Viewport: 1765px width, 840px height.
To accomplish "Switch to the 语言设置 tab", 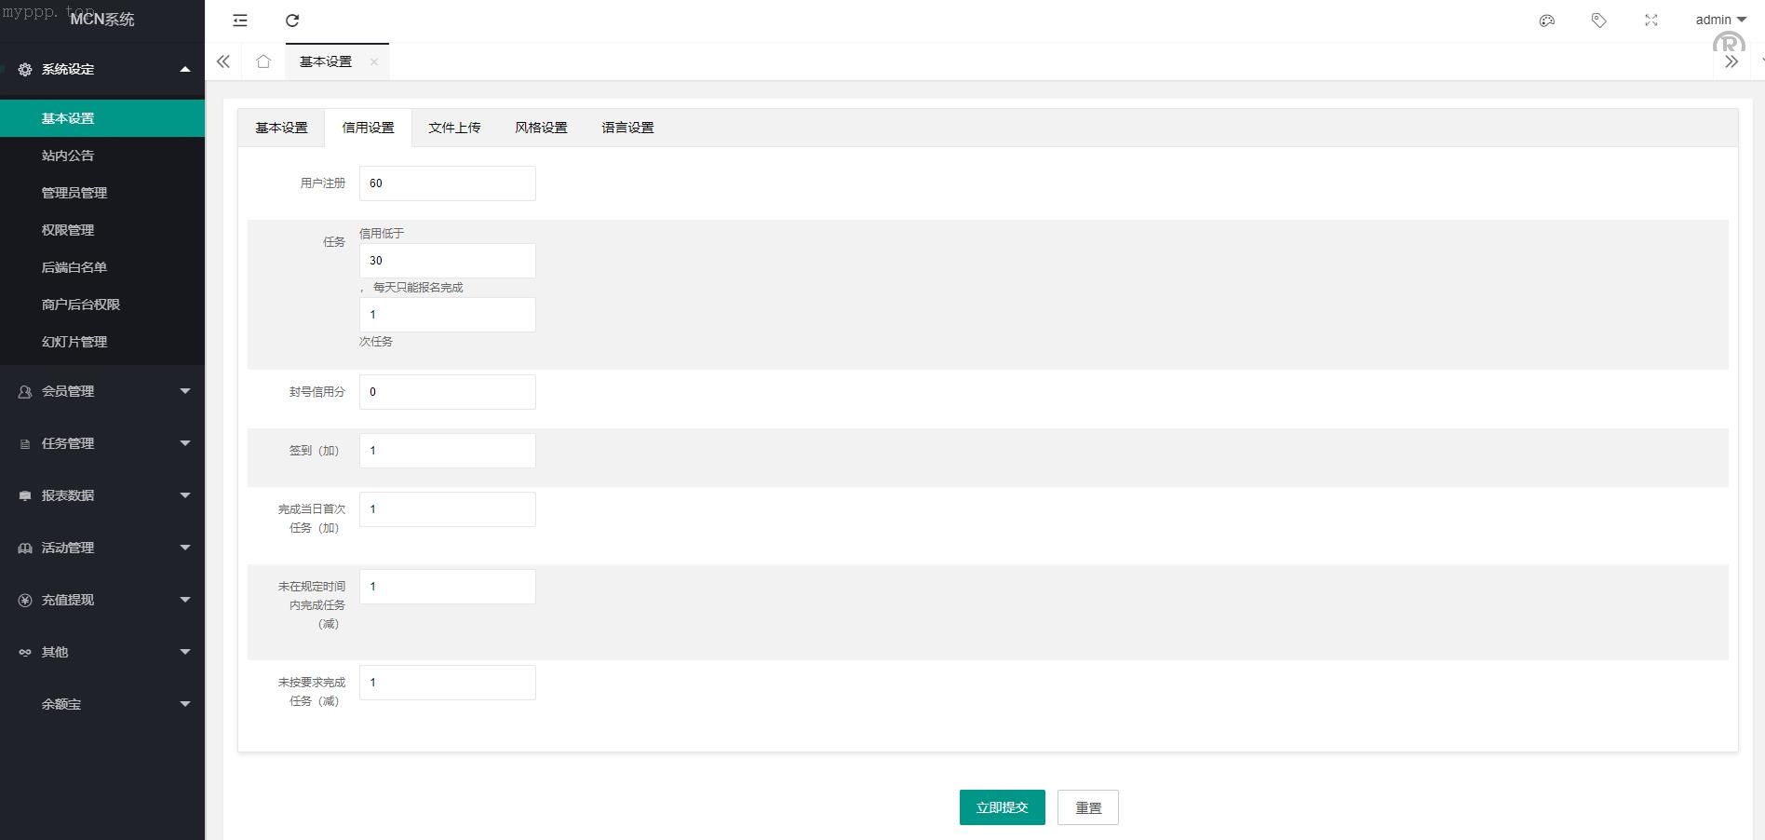I will (x=627, y=128).
